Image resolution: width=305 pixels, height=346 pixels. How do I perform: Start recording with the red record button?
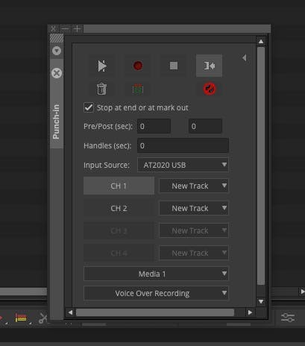point(138,66)
